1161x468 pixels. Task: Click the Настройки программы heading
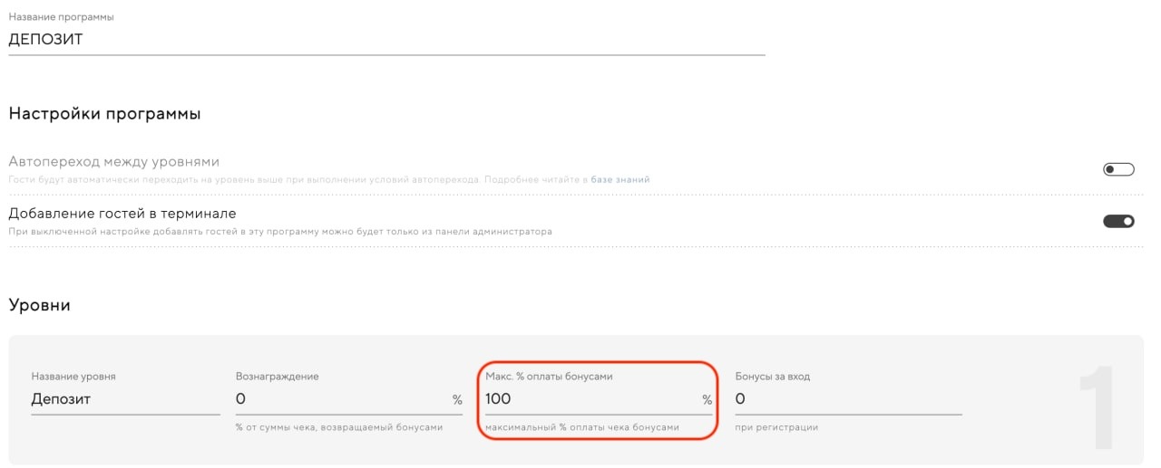tap(104, 114)
